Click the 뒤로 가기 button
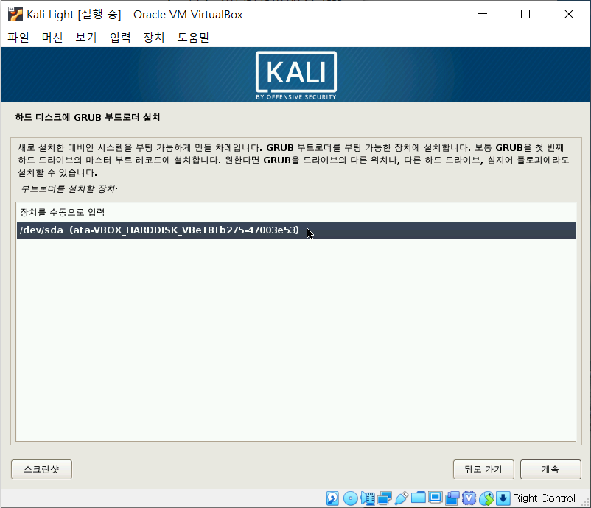Image resolution: width=591 pixels, height=508 pixels. 483,469
